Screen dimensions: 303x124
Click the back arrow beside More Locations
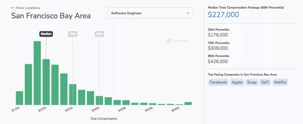click(13, 8)
